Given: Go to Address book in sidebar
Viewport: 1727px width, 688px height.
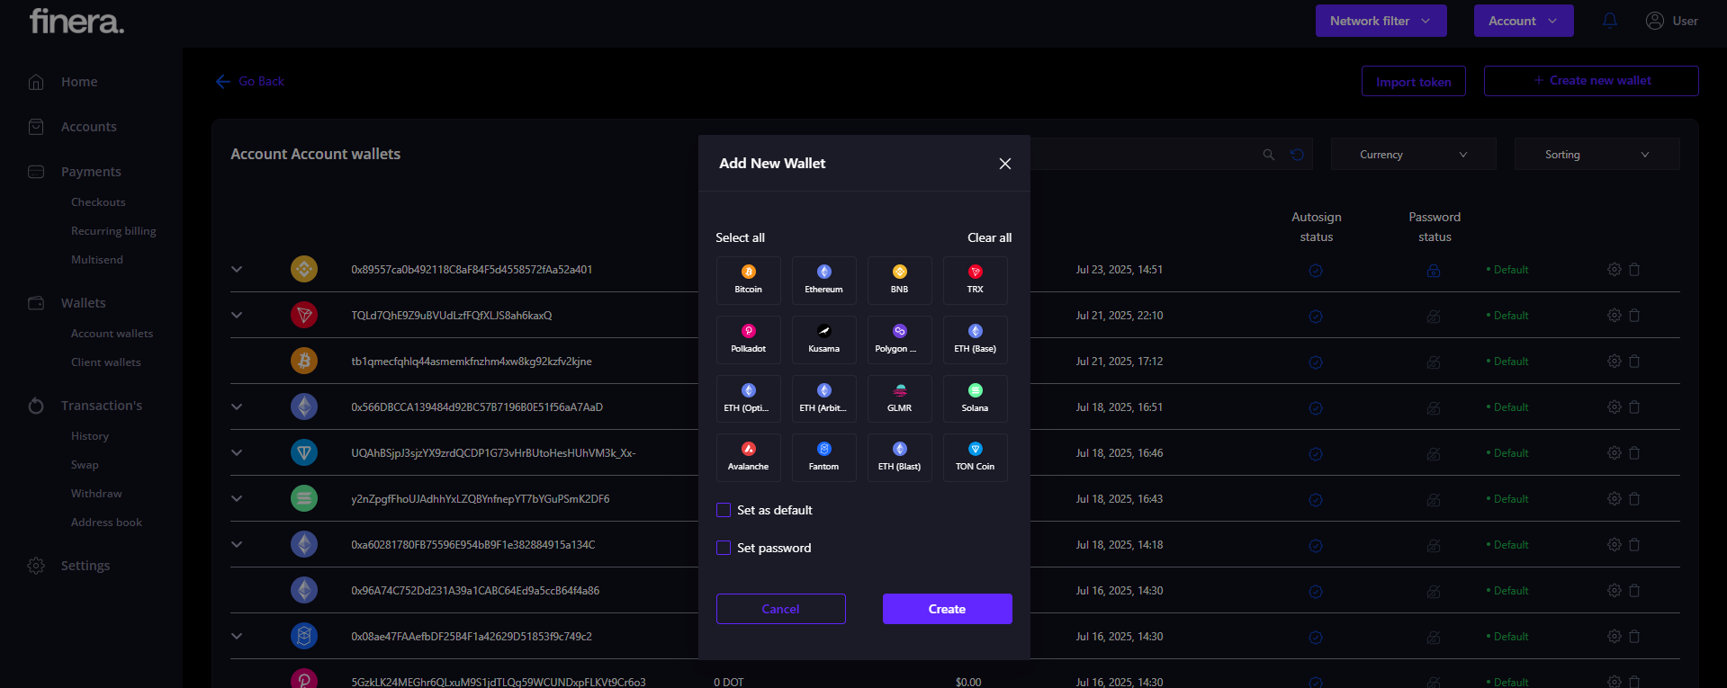Looking at the screenshot, I should click(106, 523).
